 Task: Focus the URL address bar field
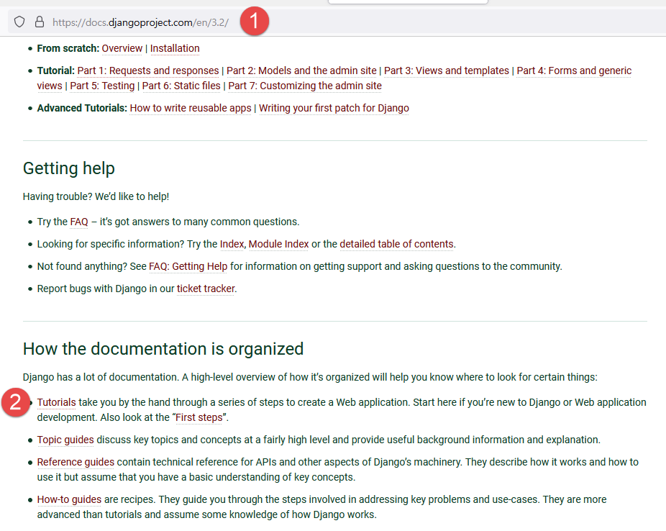[x=336, y=22]
